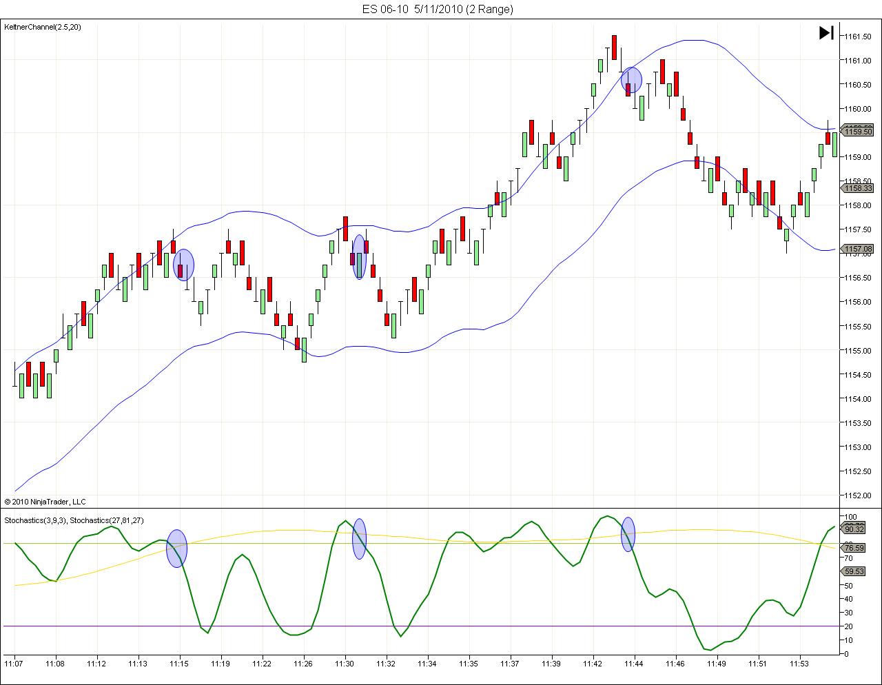
Task: Click the 59.53 stochastics value marker
Action: click(854, 571)
